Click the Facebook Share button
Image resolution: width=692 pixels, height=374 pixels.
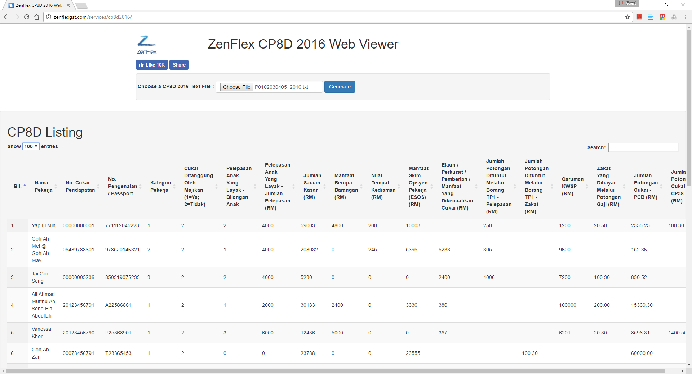click(179, 65)
